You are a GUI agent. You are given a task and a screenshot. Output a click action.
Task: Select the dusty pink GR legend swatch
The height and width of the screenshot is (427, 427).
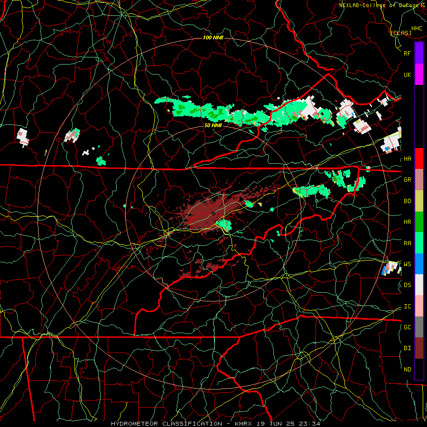[419, 180]
